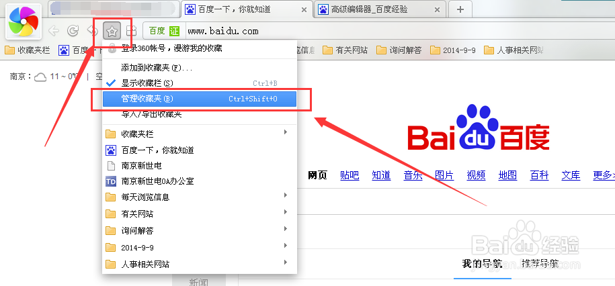Expand the 收藏夹栏 submenu in dropdown

click(x=199, y=134)
